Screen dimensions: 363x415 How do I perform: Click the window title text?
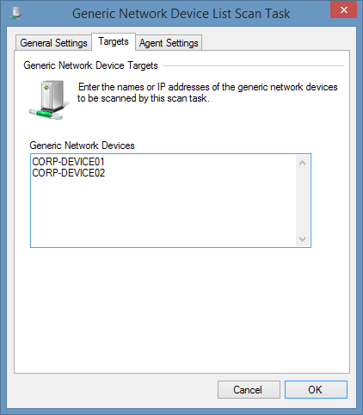181,14
